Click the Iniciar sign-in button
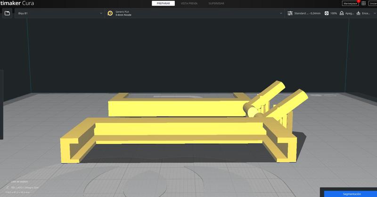Screen dimensions: 377x197 pos(373,3)
